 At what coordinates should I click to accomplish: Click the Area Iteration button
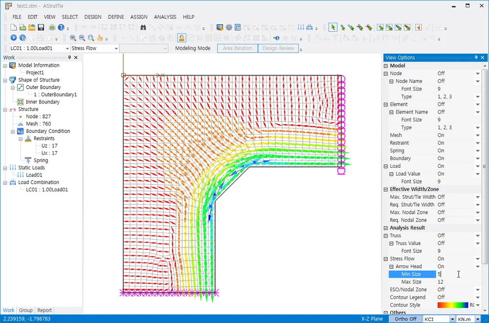point(237,48)
